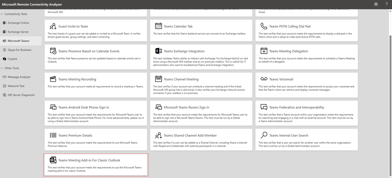
Task: Click the Copilot sidebar icon
Action: pos(4,59)
